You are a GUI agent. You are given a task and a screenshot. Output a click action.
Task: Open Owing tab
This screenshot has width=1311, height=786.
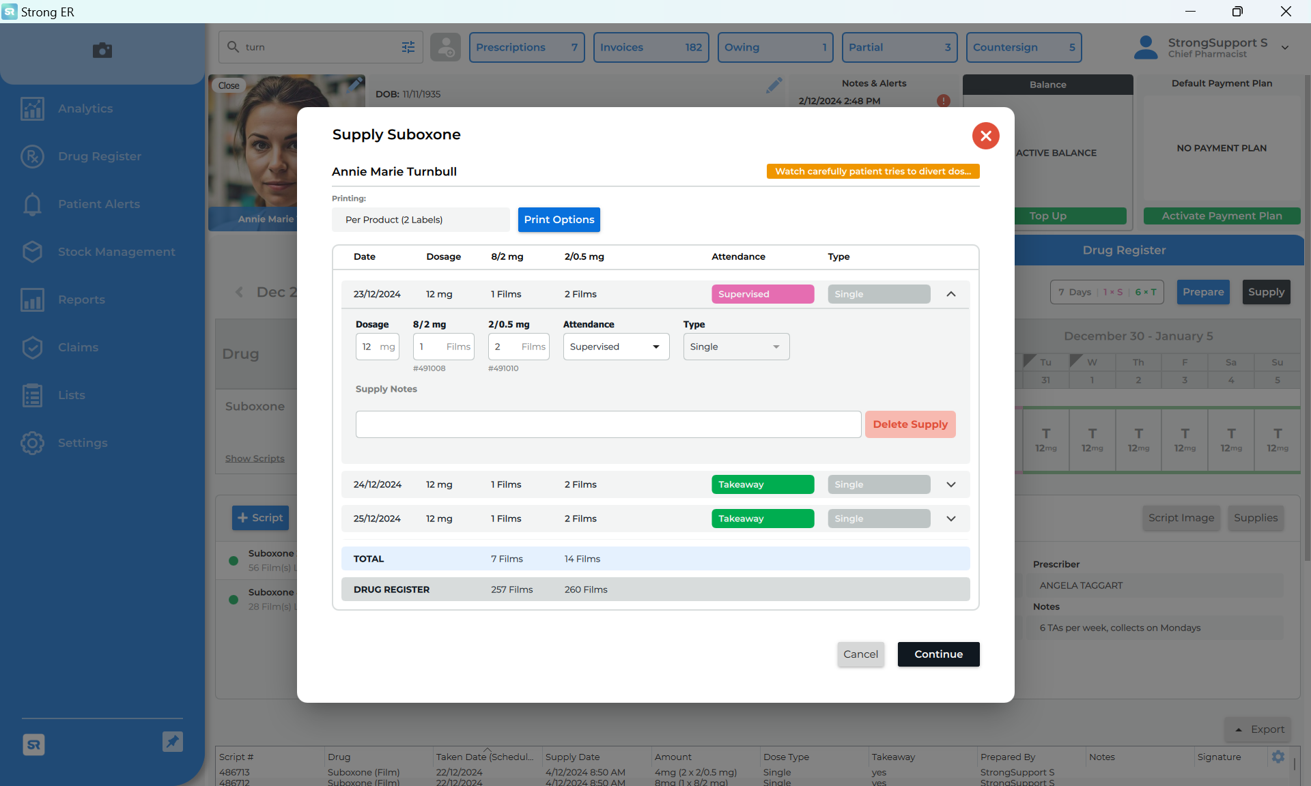click(775, 47)
